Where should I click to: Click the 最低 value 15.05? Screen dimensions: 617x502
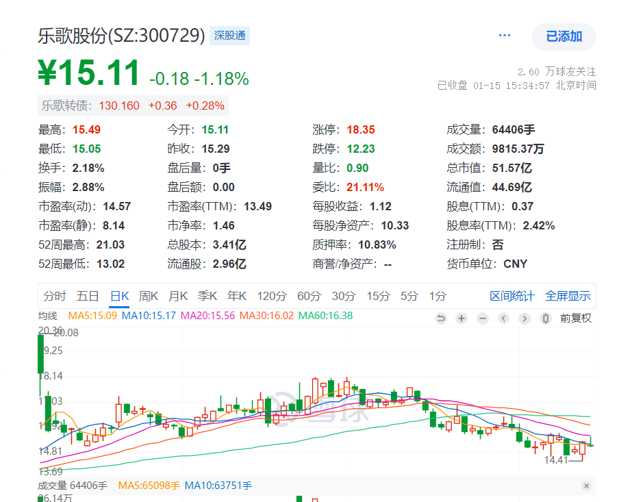point(86,149)
